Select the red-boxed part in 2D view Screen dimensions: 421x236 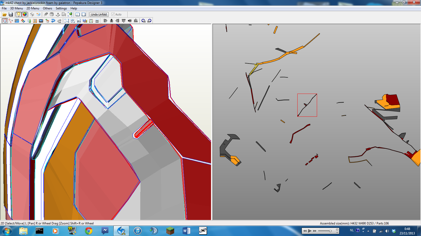click(x=307, y=105)
